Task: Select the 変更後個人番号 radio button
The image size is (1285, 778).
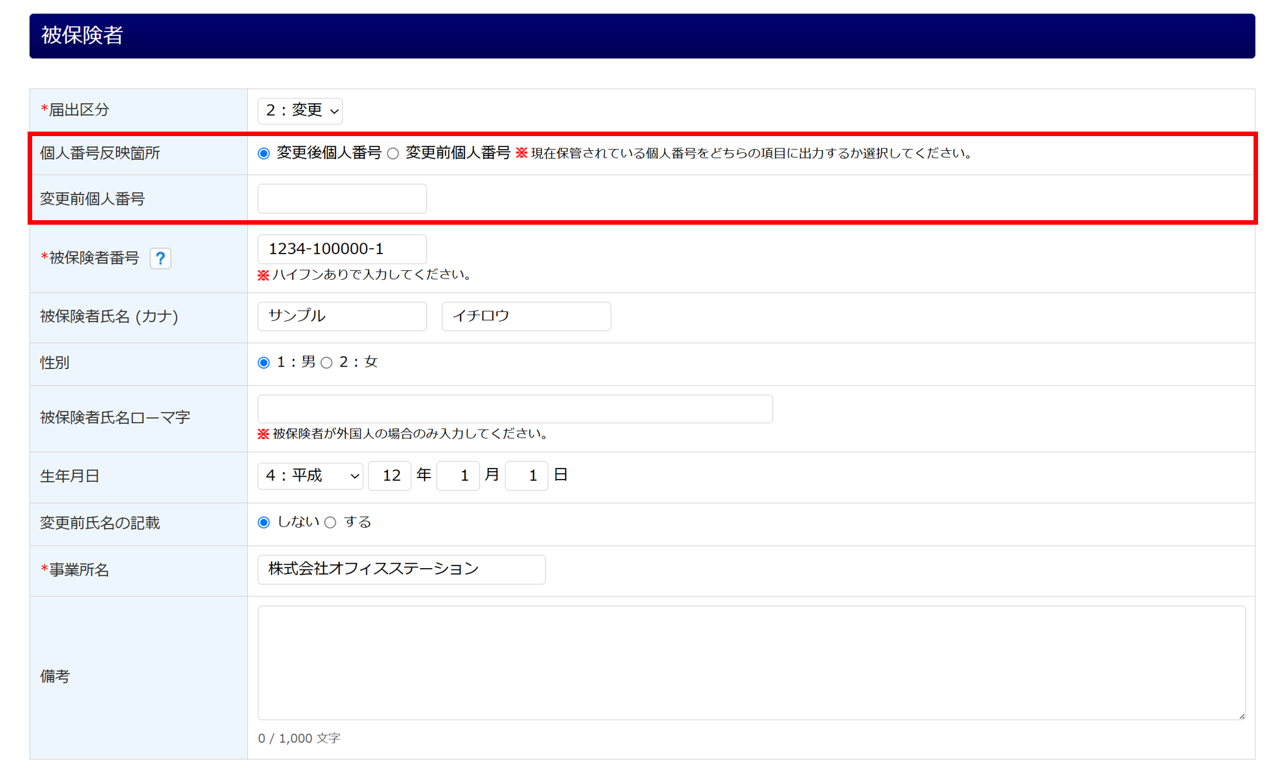Action: coord(264,153)
